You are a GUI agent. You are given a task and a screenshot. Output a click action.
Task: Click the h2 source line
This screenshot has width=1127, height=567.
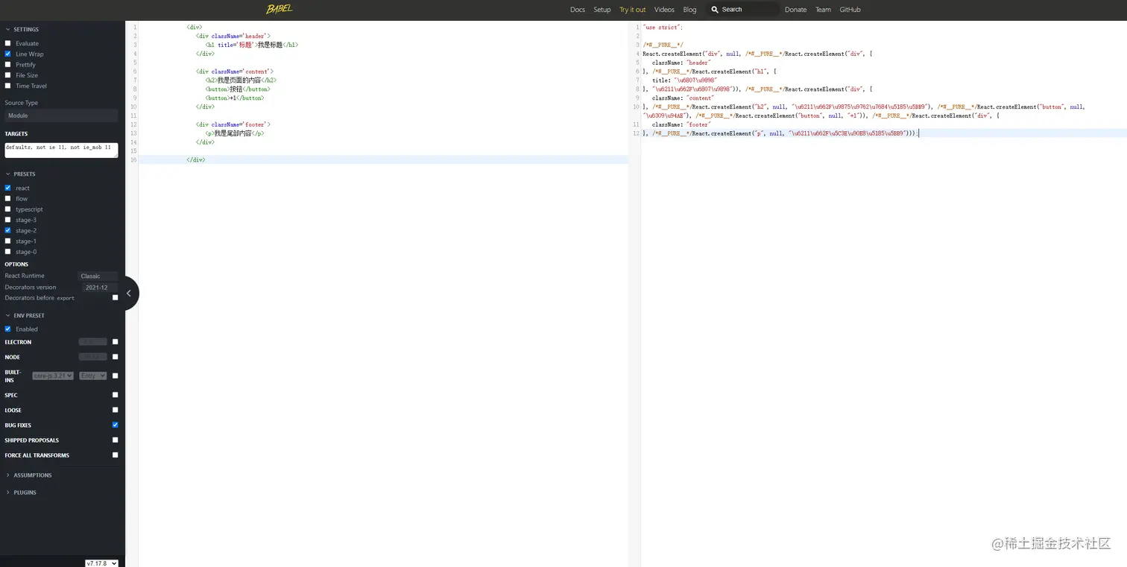(x=241, y=80)
